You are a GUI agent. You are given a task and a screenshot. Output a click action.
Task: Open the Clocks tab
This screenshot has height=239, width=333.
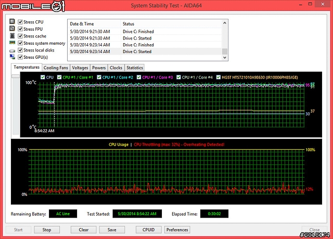(116, 68)
